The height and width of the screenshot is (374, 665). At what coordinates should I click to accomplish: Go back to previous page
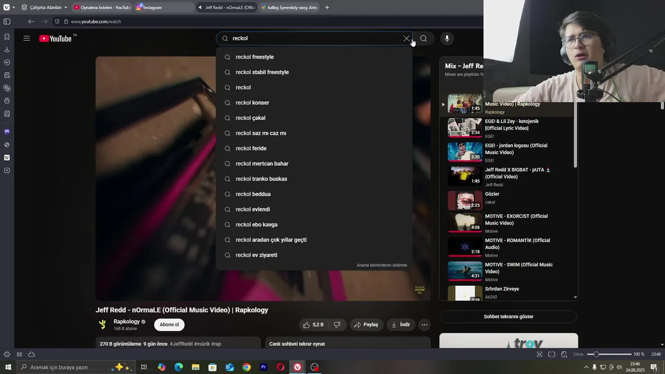click(31, 21)
